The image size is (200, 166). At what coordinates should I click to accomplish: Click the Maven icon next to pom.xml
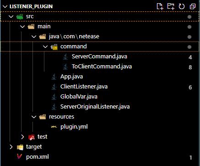pyautogui.click(x=20, y=157)
